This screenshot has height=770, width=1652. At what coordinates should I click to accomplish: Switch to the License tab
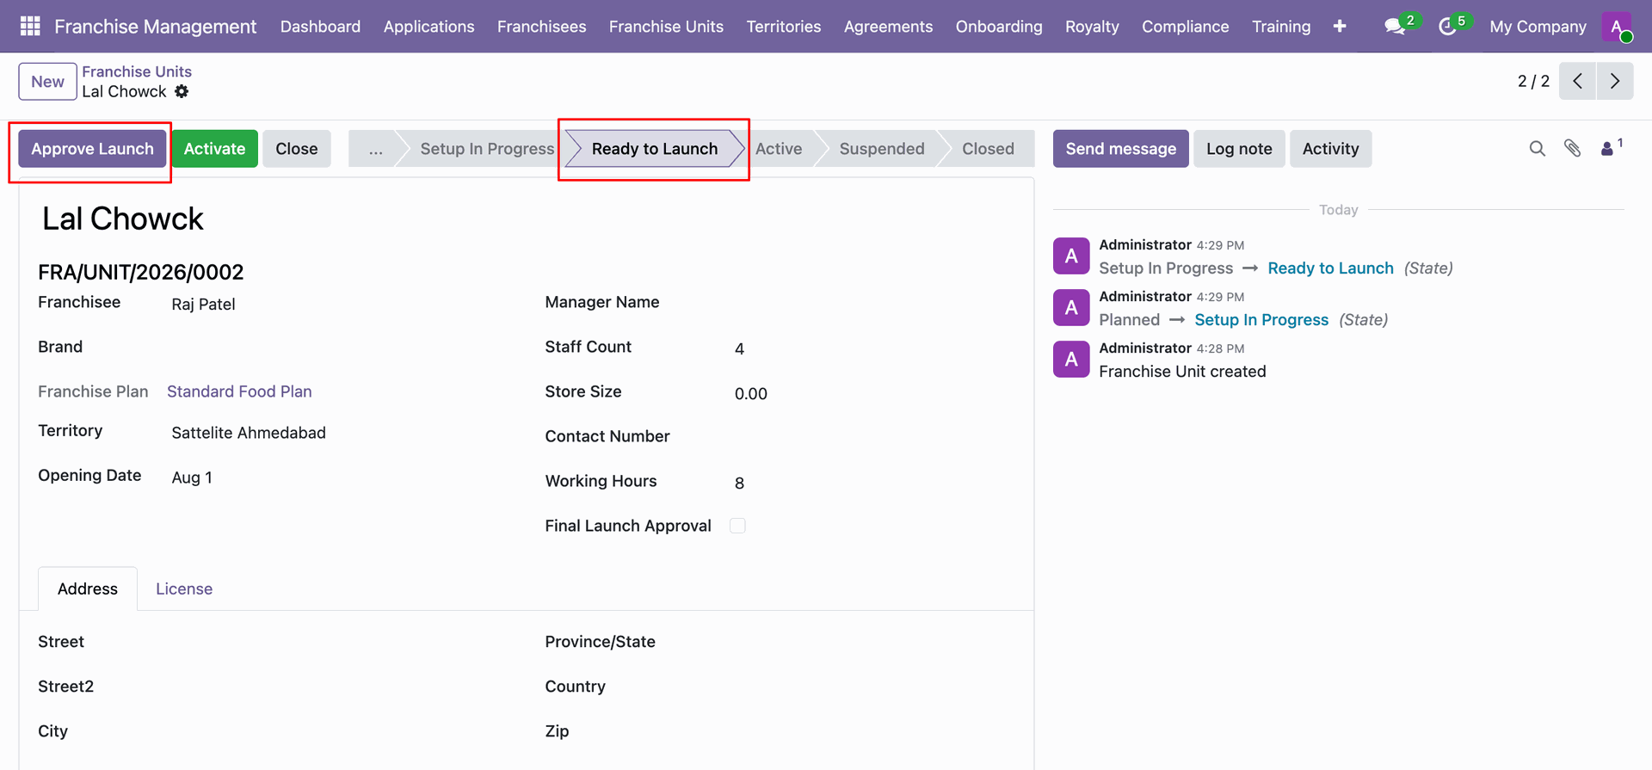(x=184, y=588)
